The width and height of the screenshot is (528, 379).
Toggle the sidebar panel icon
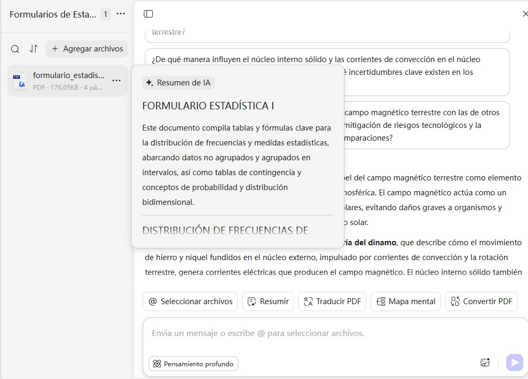148,14
